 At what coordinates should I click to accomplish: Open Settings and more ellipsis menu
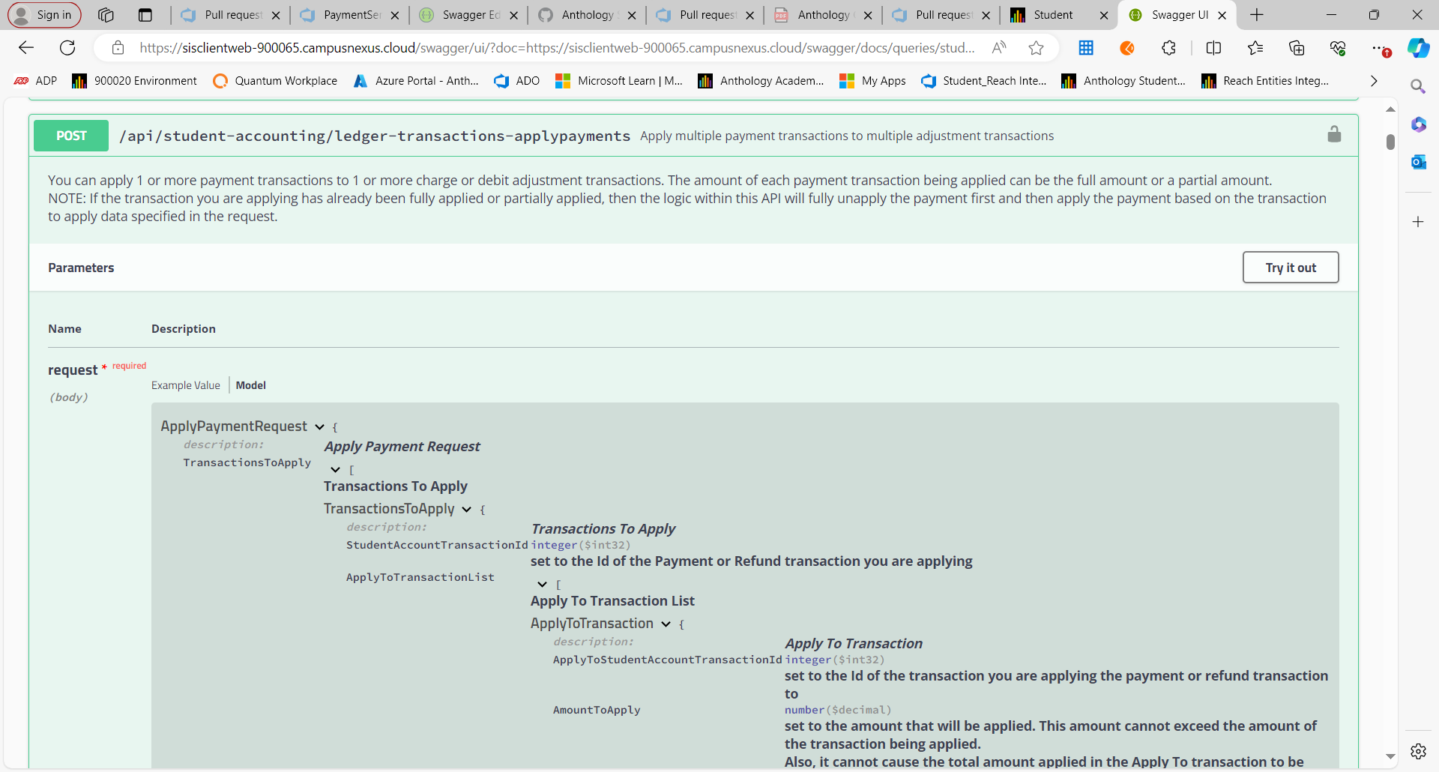tap(1380, 48)
